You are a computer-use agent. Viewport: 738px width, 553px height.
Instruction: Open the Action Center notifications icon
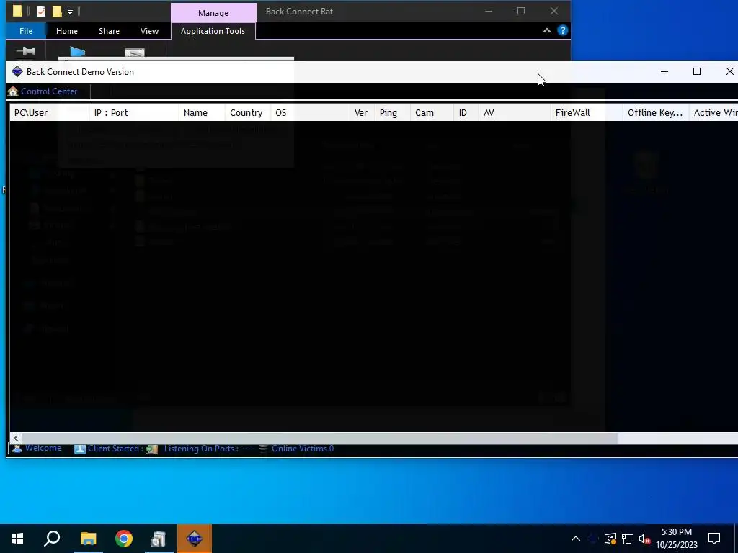(x=714, y=539)
